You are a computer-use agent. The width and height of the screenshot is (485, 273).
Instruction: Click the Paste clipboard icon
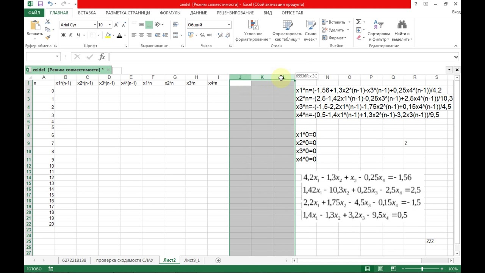tap(35, 25)
